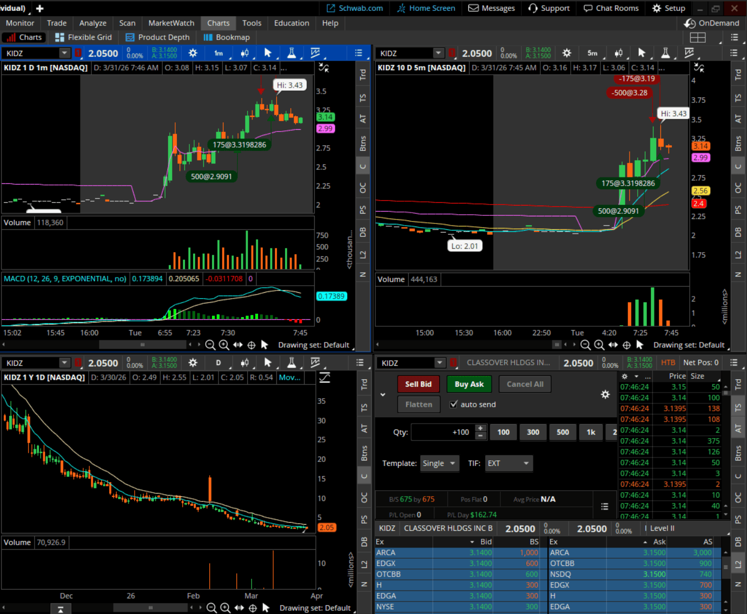Expand the symbol dropdown arrow on the 1m chart
747x614 pixels.
tap(64, 53)
